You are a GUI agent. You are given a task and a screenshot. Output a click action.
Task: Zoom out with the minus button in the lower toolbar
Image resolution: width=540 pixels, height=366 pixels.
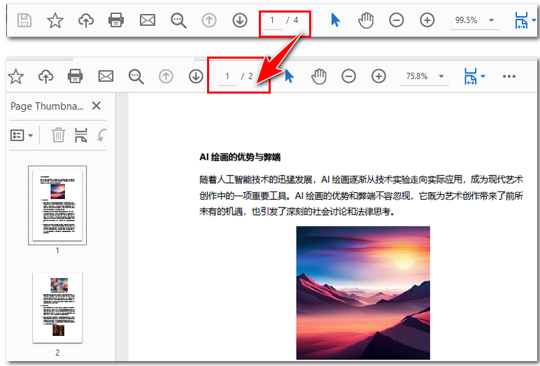[x=348, y=76]
